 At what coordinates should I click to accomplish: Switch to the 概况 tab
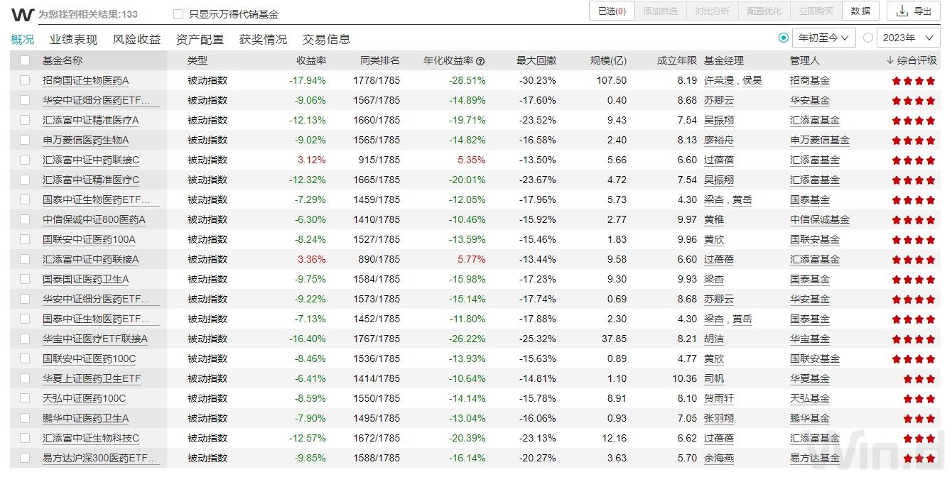pos(23,40)
